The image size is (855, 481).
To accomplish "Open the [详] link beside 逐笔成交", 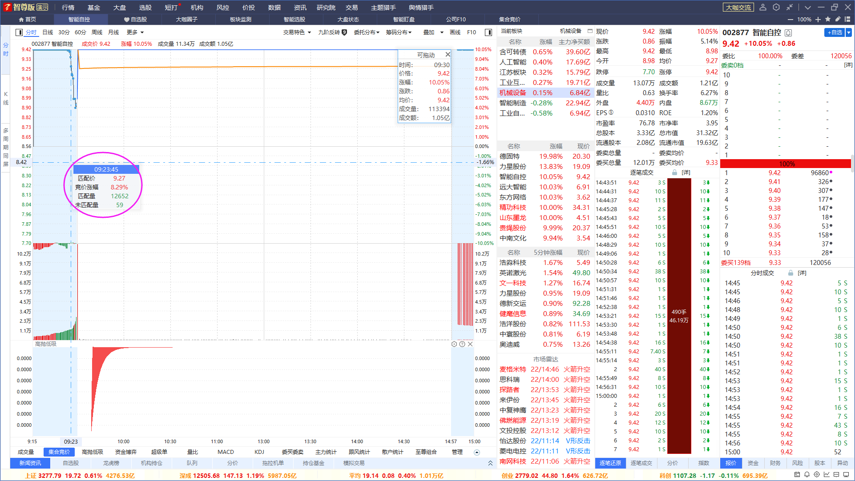I will click(x=686, y=172).
